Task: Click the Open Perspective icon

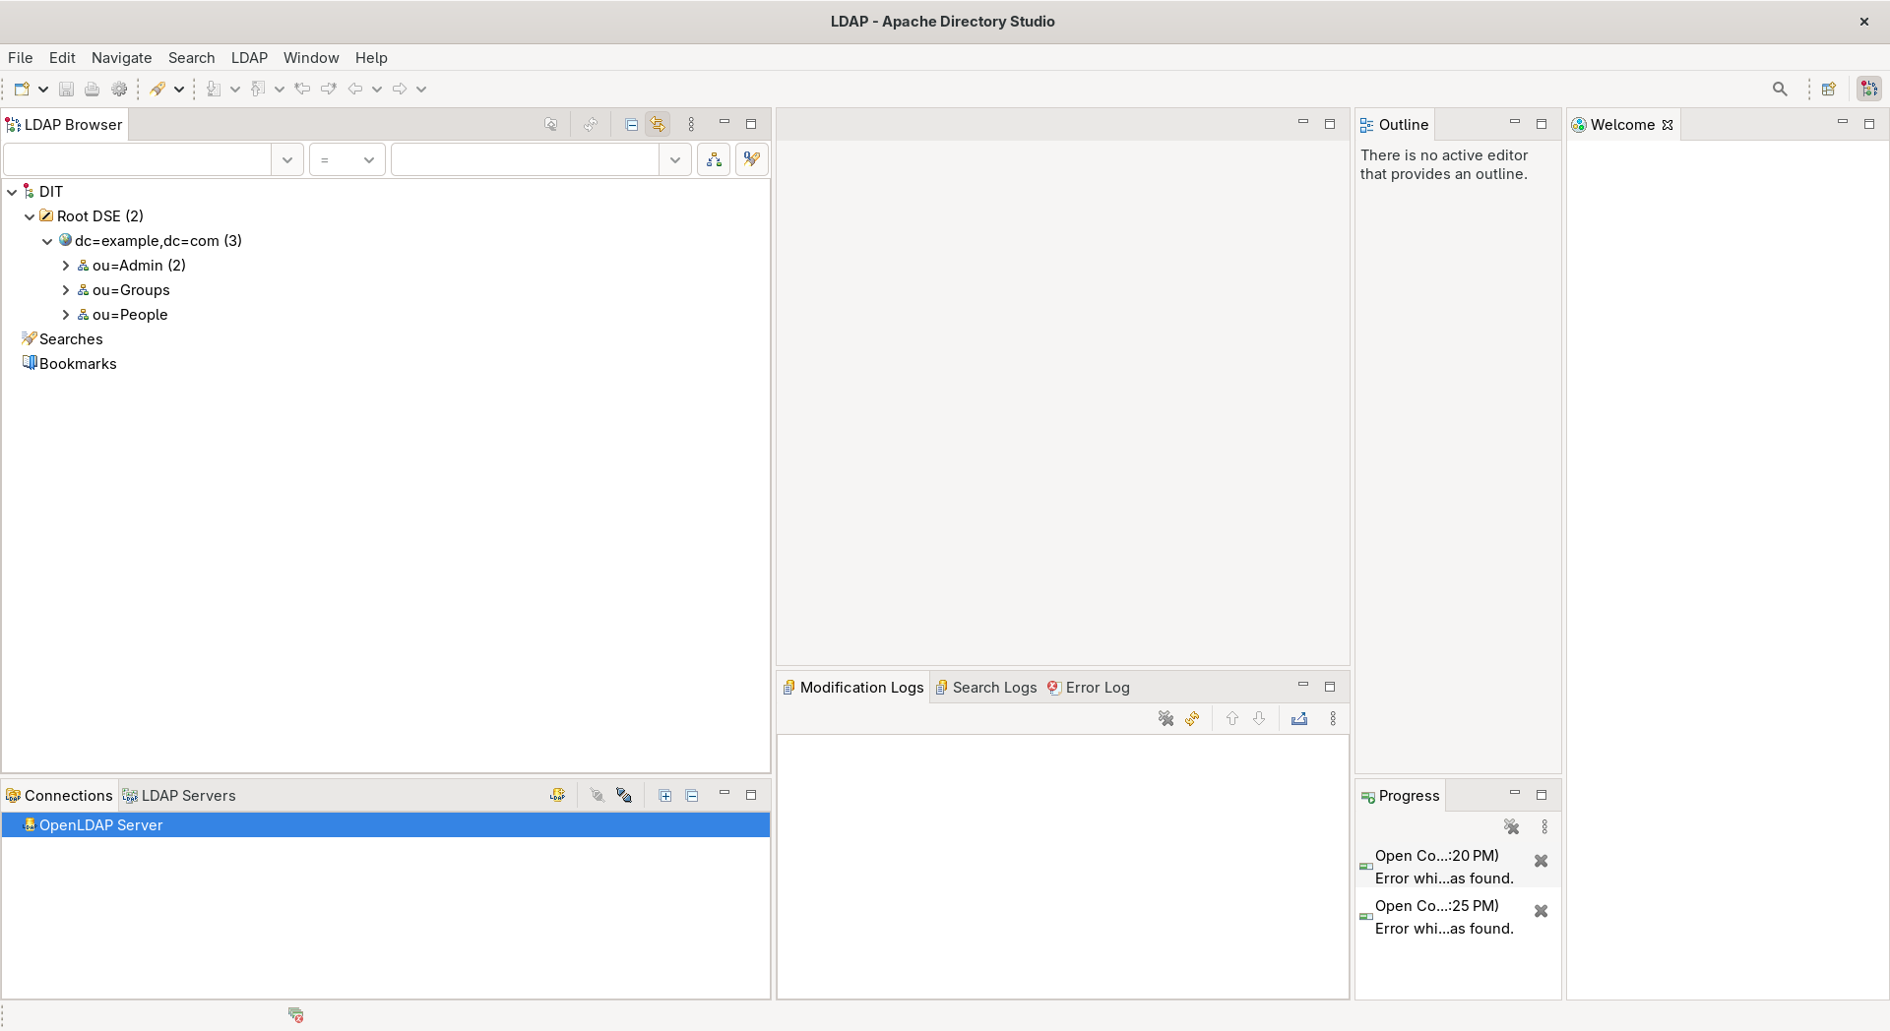Action: [1829, 89]
